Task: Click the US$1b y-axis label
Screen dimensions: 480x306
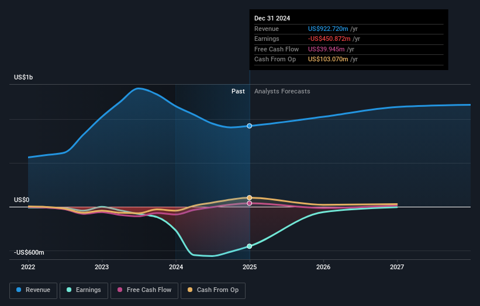Action: pos(23,77)
